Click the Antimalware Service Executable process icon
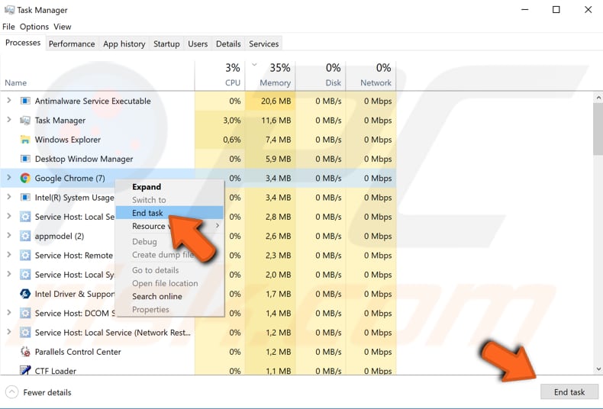 [x=25, y=101]
